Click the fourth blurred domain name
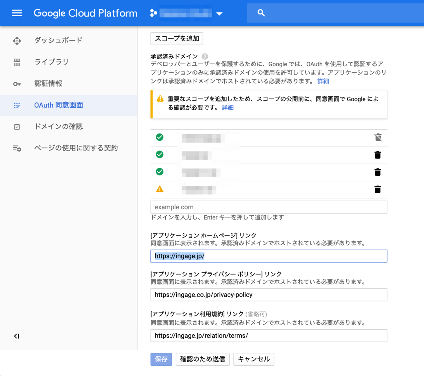Image resolution: width=424 pixels, height=376 pixels. pyautogui.click(x=199, y=190)
